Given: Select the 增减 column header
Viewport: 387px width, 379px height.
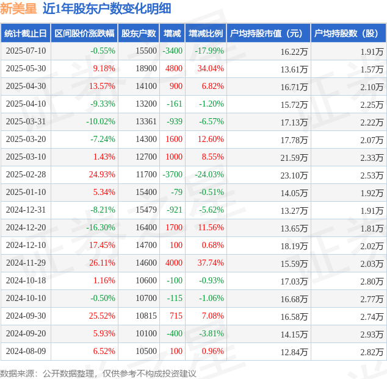Looking at the screenshot, I should (172, 34).
